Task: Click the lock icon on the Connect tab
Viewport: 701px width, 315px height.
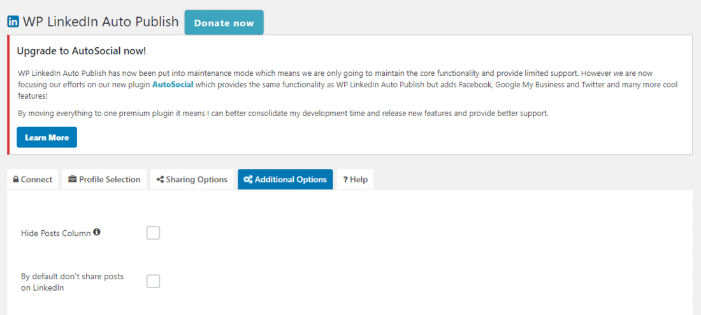Action: (x=16, y=180)
